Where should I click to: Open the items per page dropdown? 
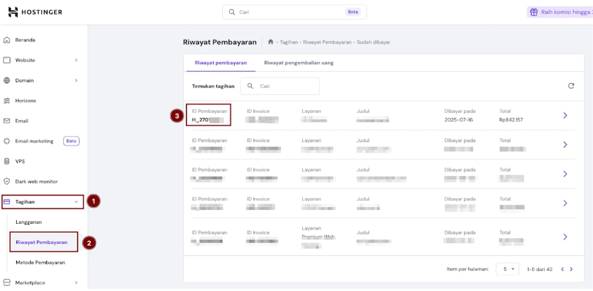[507, 269]
